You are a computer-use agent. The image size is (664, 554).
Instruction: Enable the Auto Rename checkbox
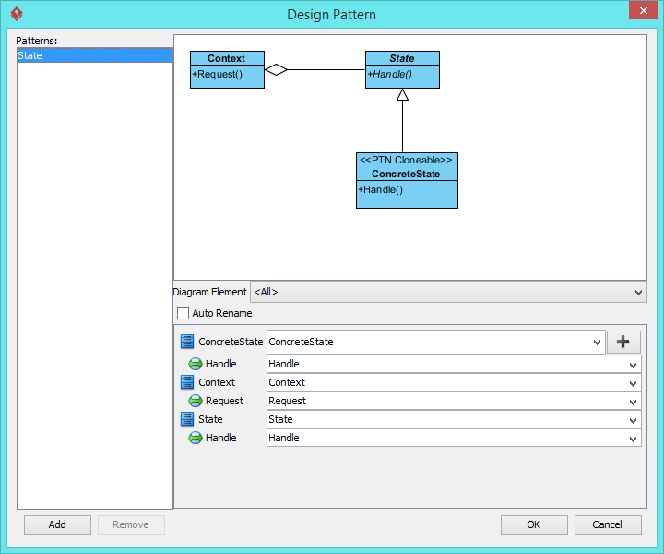point(183,314)
